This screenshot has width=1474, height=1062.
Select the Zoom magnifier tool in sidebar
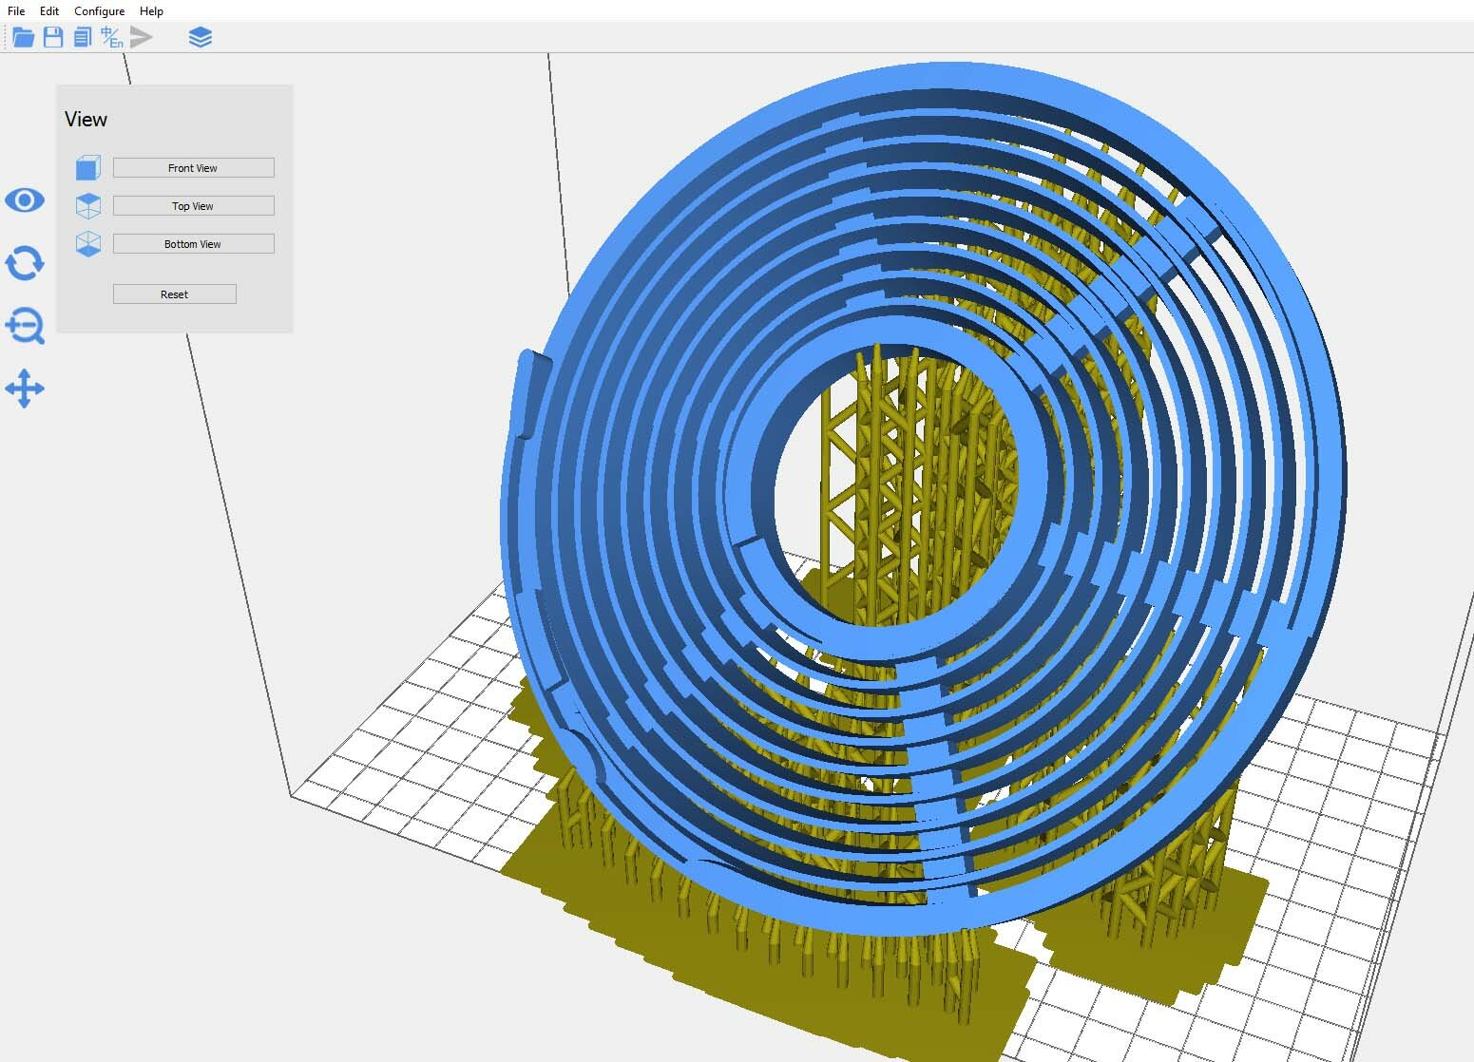pos(25,326)
